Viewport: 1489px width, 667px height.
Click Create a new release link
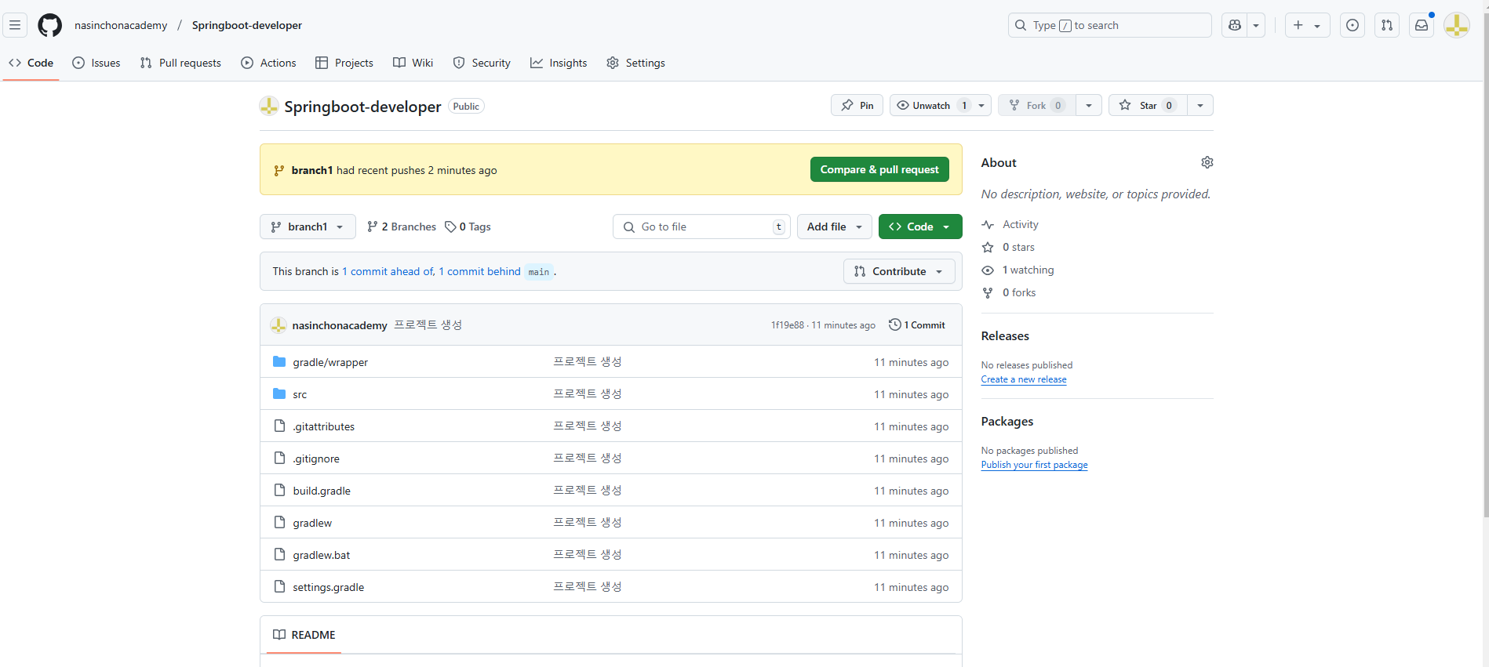[x=1024, y=379]
